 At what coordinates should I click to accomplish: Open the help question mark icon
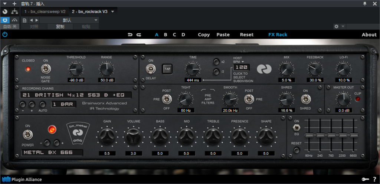coord(375,180)
